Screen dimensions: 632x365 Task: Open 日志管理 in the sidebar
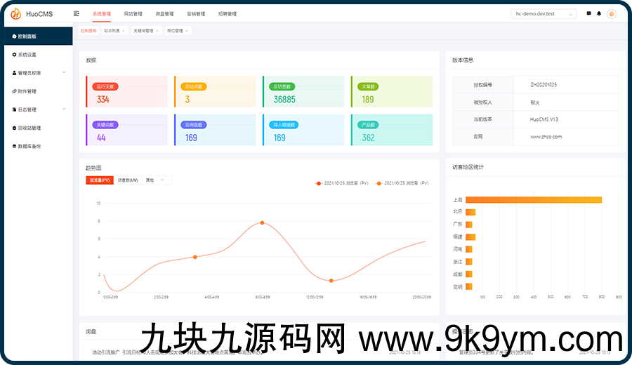point(39,109)
